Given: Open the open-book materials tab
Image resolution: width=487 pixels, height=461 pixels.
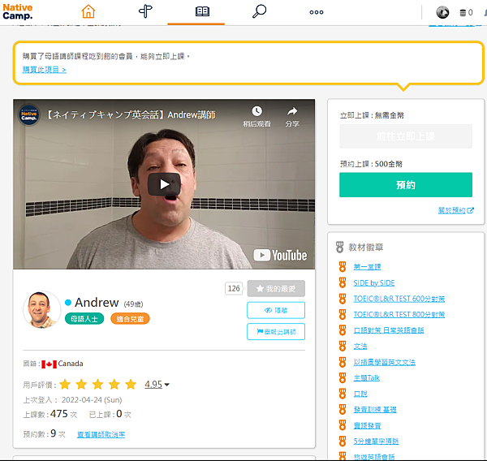Looking at the screenshot, I should tap(202, 11).
